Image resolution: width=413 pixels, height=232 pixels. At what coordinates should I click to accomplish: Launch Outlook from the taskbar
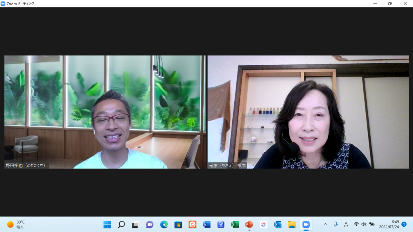pos(277,224)
